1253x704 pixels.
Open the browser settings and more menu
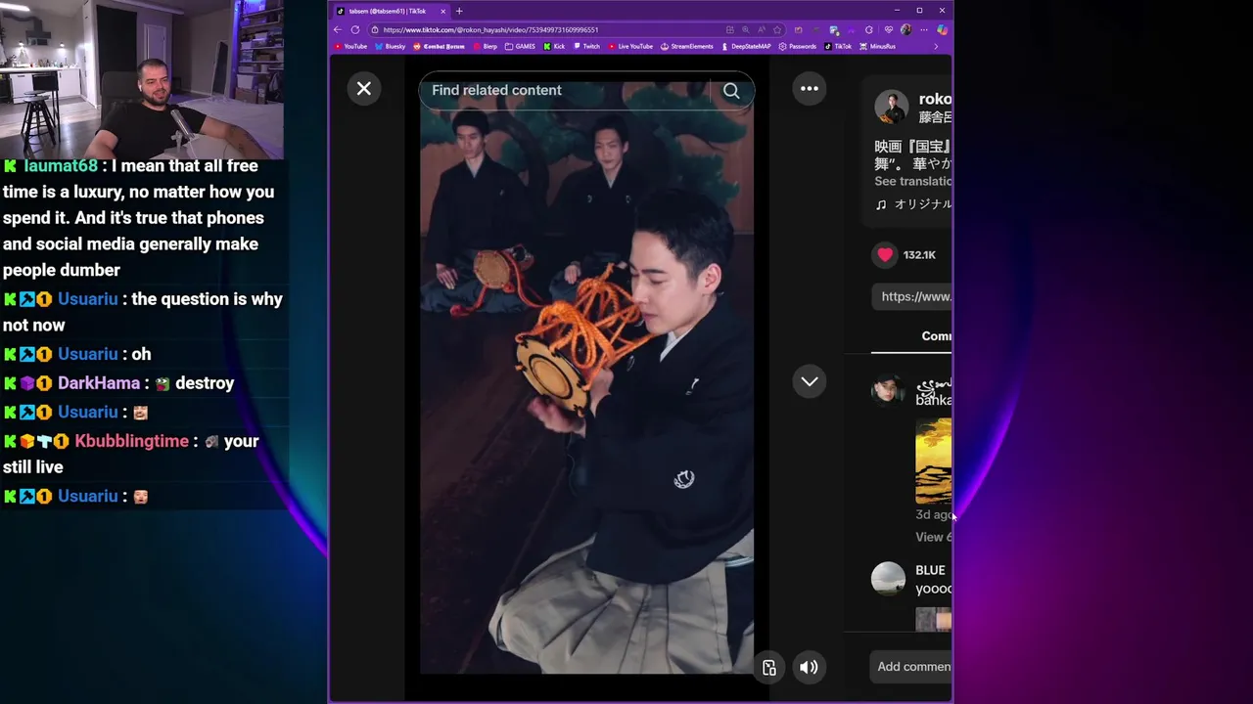coord(924,30)
